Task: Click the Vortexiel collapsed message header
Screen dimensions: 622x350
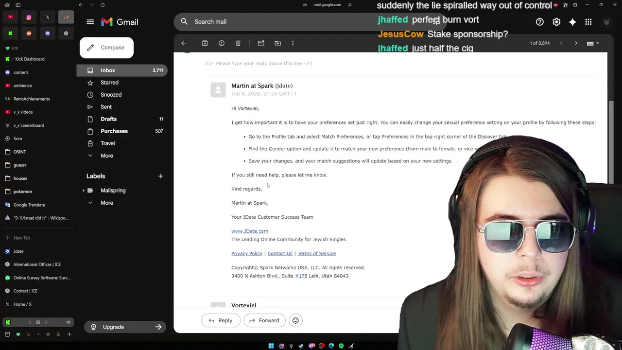Action: [x=243, y=305]
